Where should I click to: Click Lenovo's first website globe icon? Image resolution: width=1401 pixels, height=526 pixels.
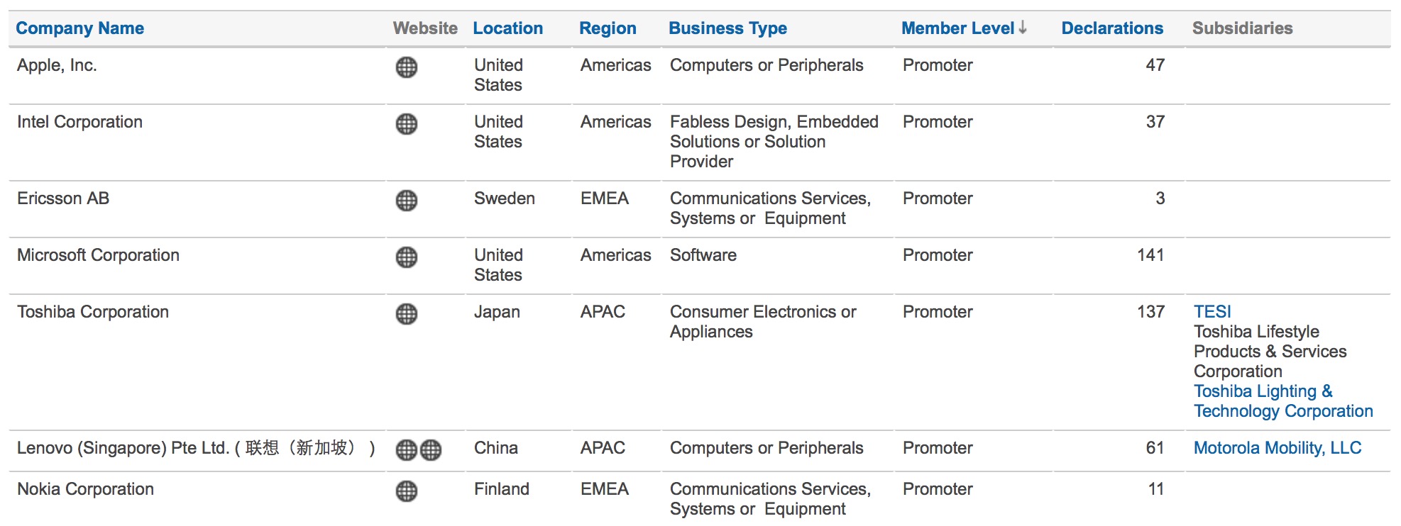click(406, 449)
